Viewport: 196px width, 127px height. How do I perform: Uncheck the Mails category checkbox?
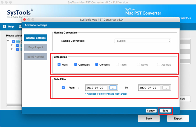pyautogui.click(x=59, y=64)
